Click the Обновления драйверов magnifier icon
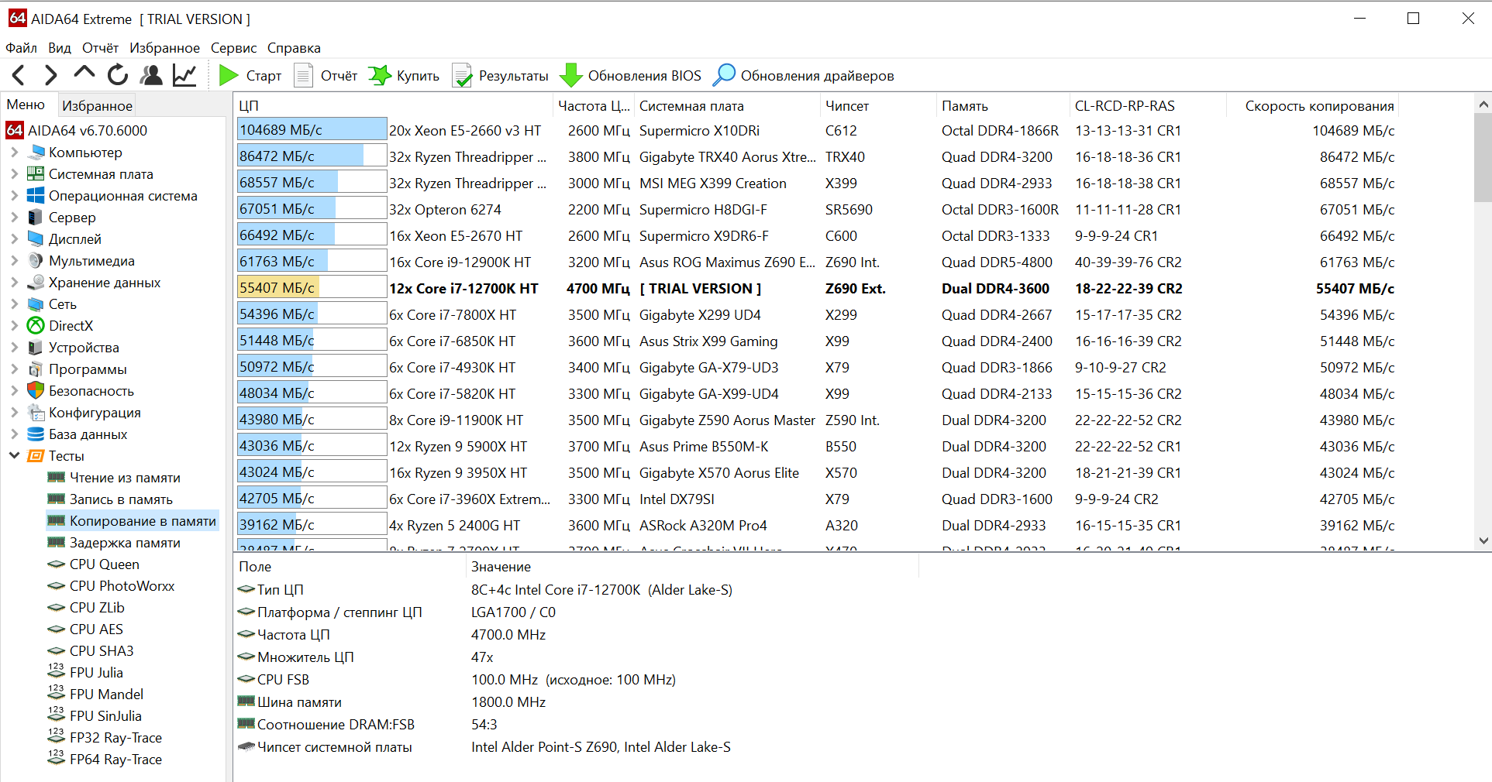Screen dimensions: 1492x782 point(724,75)
